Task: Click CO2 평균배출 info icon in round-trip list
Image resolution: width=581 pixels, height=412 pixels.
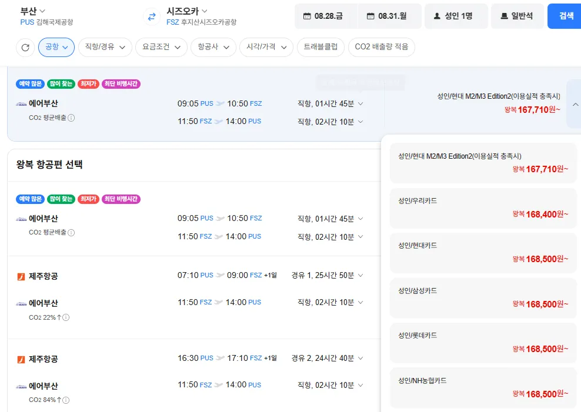Action: (x=71, y=233)
